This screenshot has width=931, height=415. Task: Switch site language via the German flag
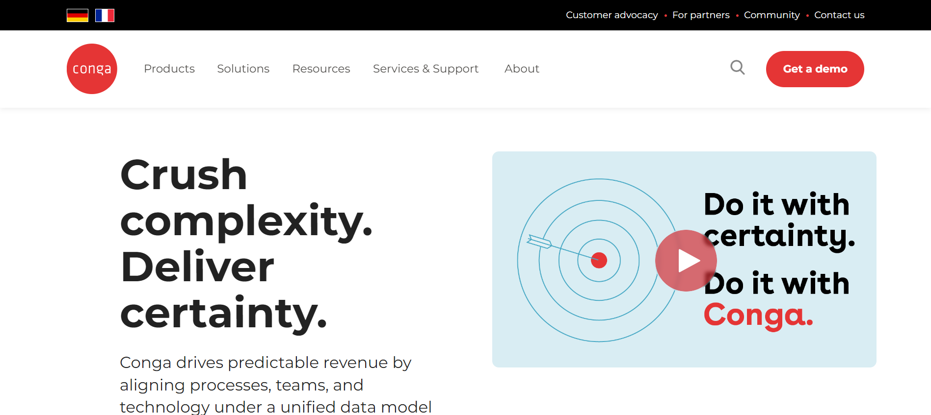(x=78, y=16)
